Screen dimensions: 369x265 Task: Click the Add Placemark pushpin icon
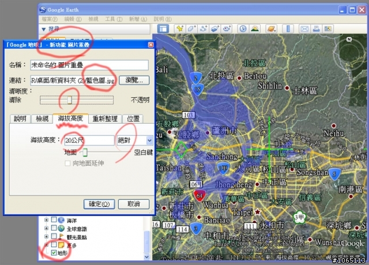pos(180,29)
